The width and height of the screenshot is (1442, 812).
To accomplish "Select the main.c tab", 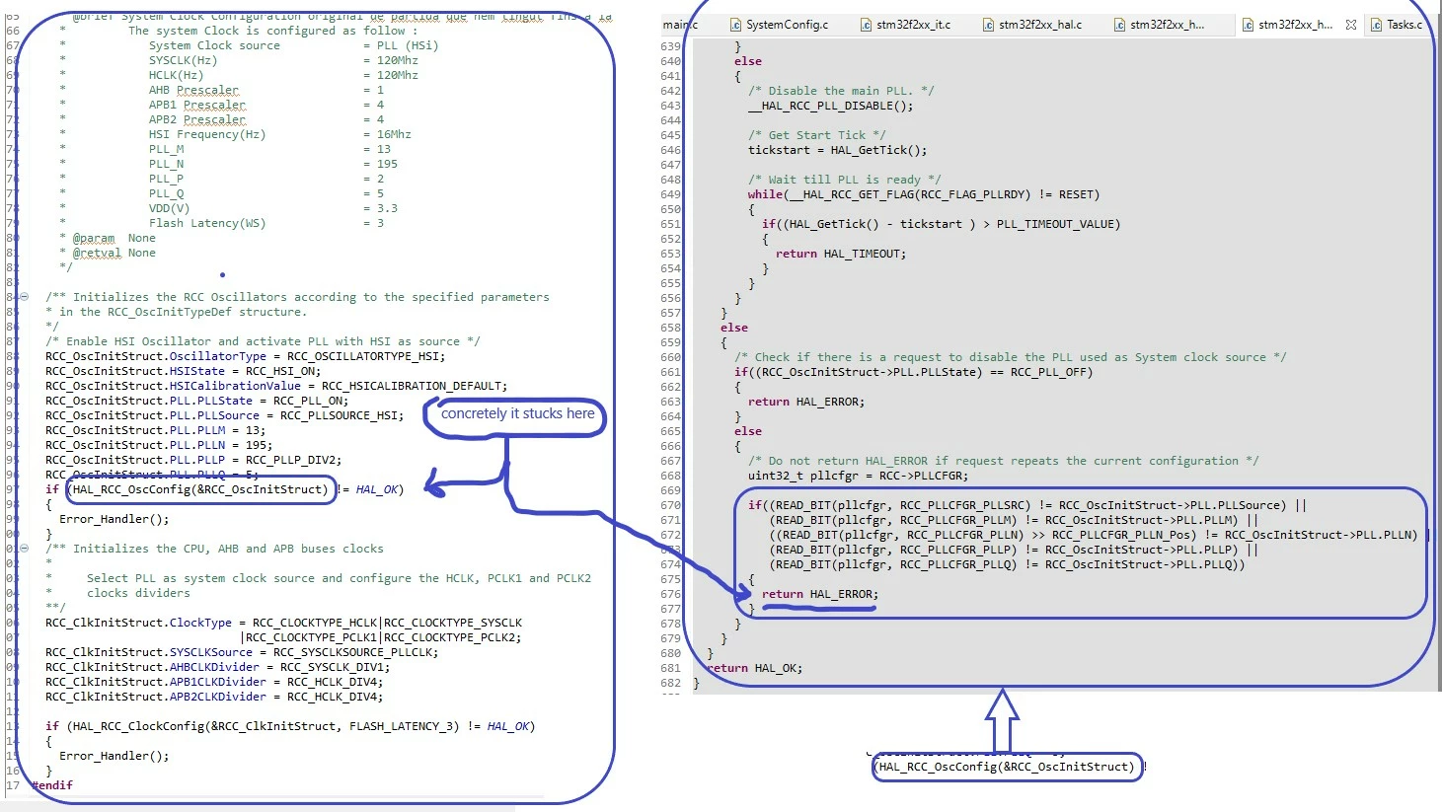I will point(681,25).
